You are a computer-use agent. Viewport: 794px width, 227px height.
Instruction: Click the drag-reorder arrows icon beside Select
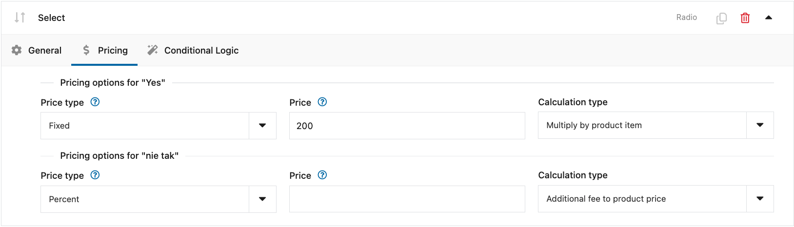click(20, 18)
